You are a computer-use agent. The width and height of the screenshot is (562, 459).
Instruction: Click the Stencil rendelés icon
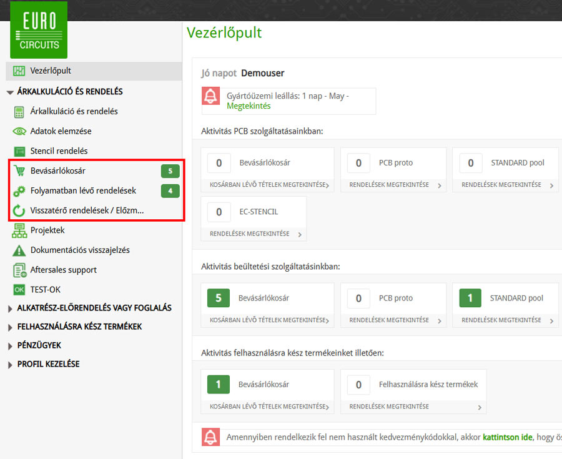(x=19, y=151)
